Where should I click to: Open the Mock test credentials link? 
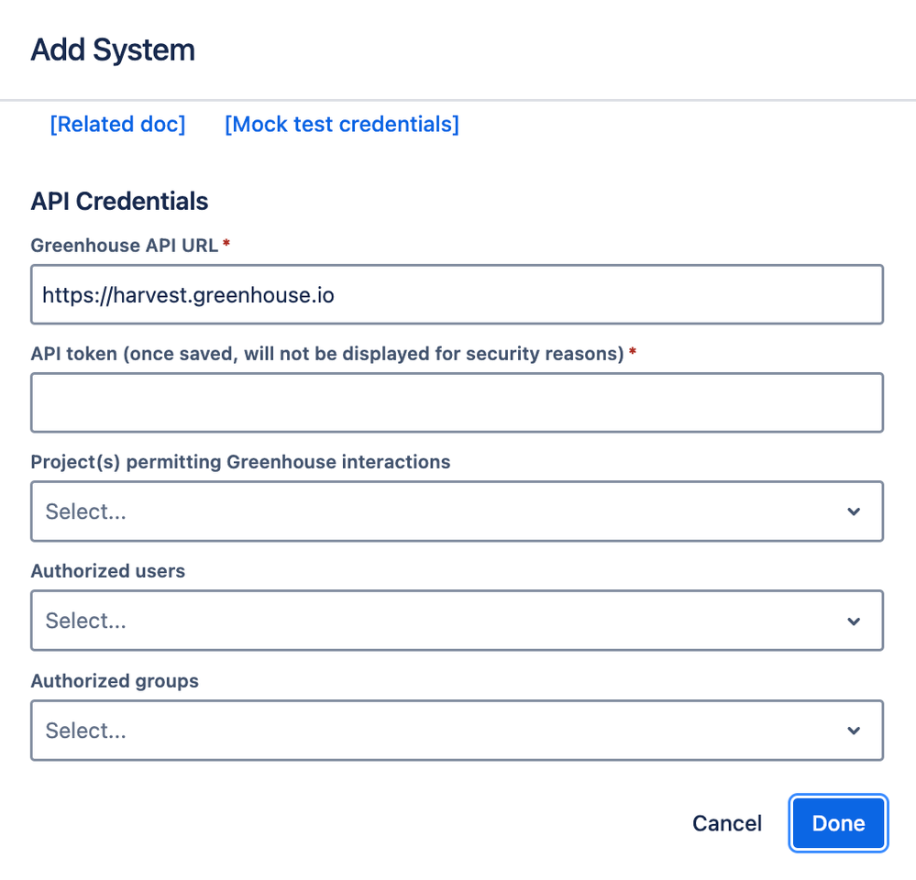tap(342, 124)
